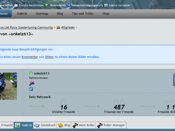The image size is (175, 131).
Task: Open Tips und Tricks navigation item
Action: [x=83, y=14]
